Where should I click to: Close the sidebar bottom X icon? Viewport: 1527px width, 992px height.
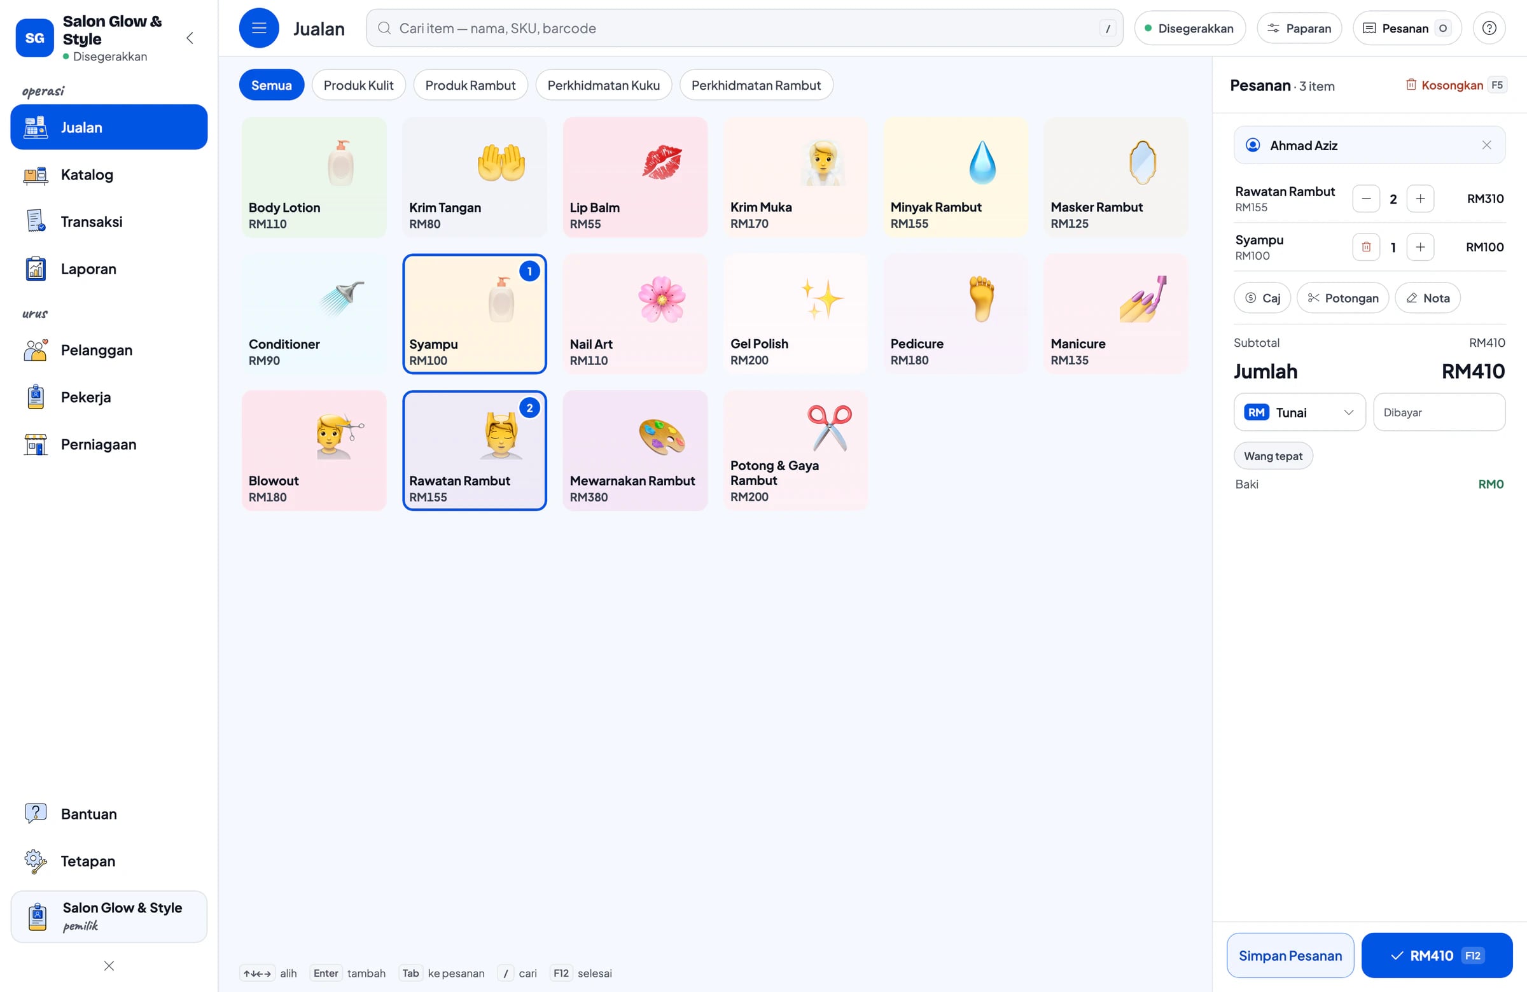109,966
